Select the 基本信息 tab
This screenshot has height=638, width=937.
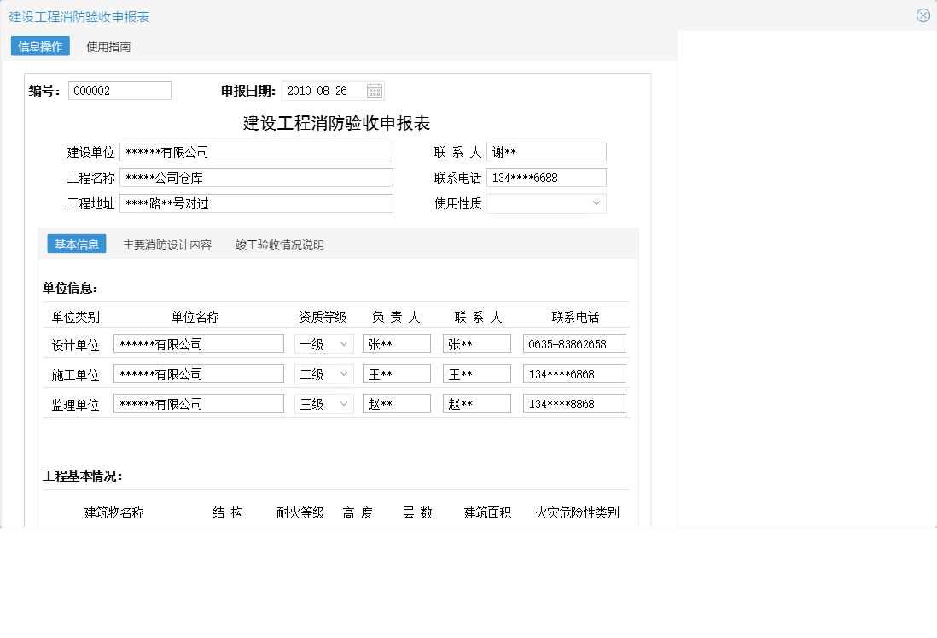[76, 243]
